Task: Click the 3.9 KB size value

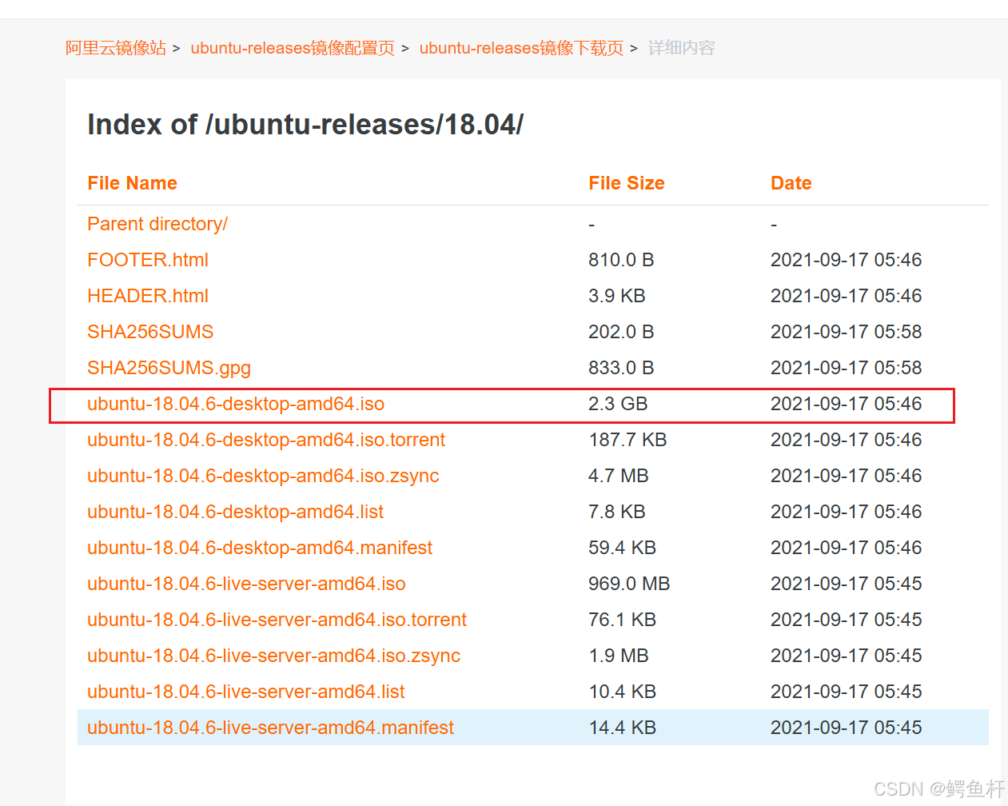Action: tap(616, 296)
